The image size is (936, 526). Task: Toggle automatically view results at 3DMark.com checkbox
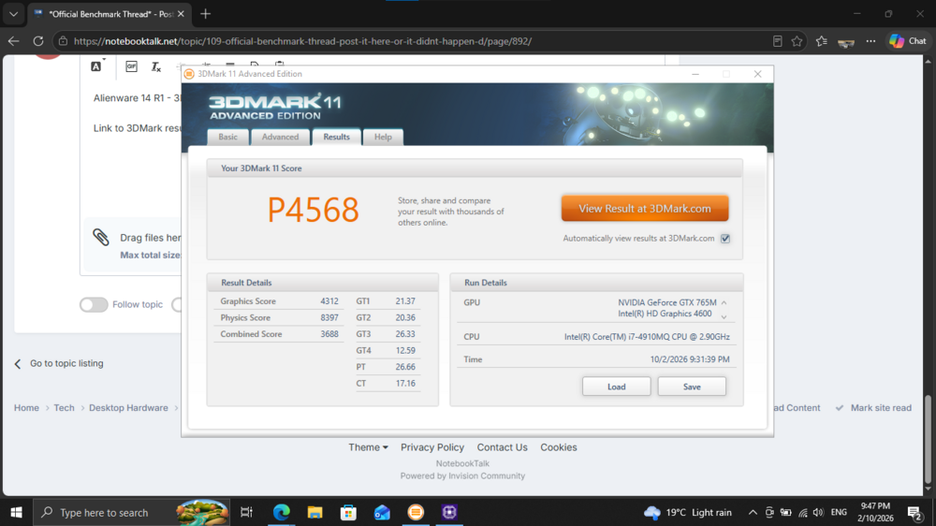coord(725,239)
